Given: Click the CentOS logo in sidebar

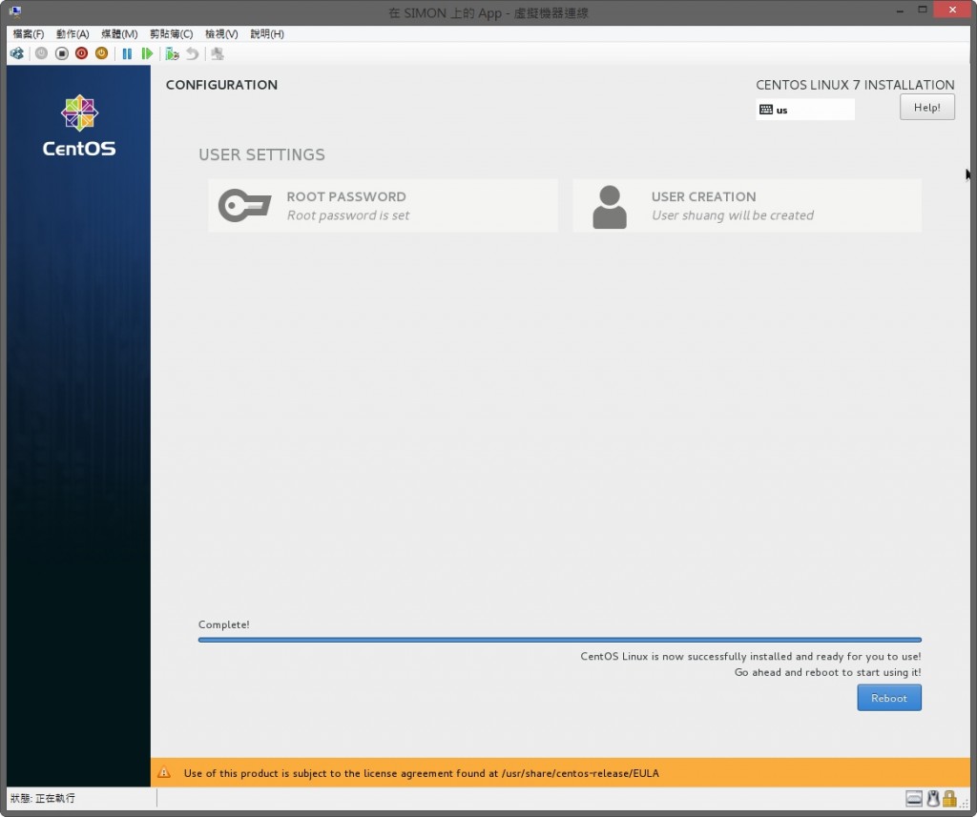Looking at the screenshot, I should [79, 125].
